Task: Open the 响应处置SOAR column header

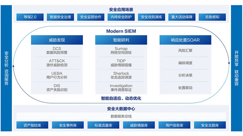Action: (x=185, y=40)
